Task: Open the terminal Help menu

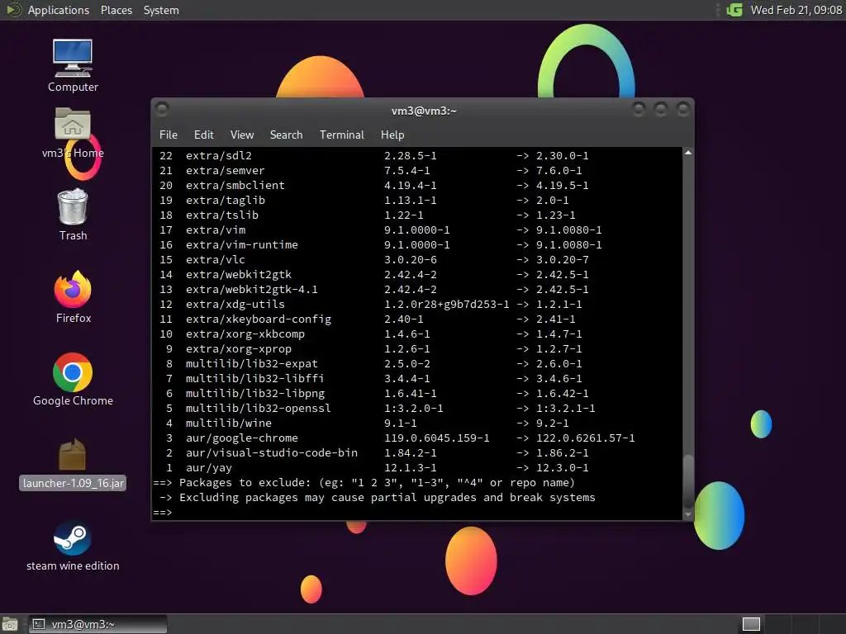Action: coord(392,135)
